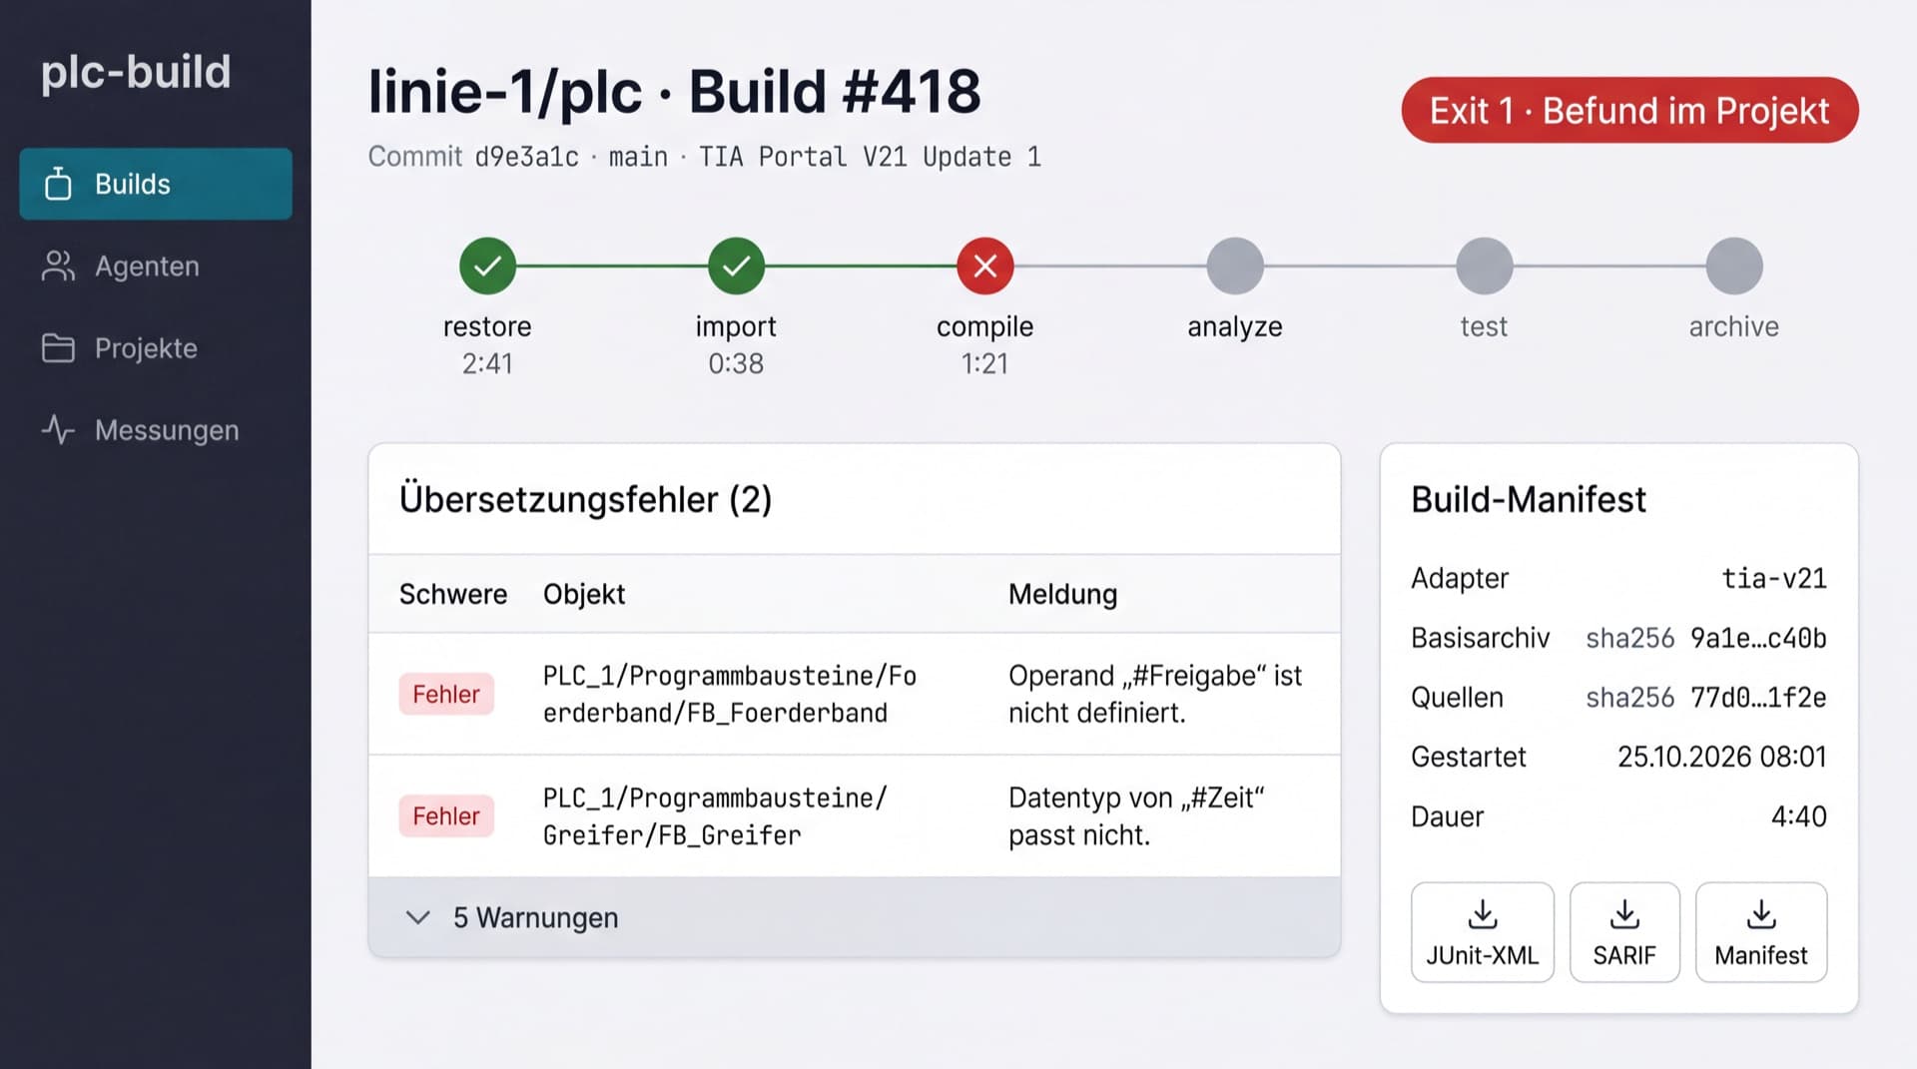Select message 'Datentyp von „#Zeit" passt nicht.'
This screenshot has height=1069, width=1917.
pyautogui.click(x=1136, y=815)
